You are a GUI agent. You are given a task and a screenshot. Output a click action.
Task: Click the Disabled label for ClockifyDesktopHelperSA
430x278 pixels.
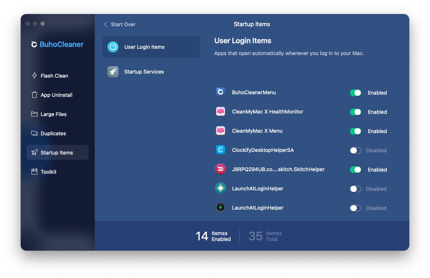[376, 150]
